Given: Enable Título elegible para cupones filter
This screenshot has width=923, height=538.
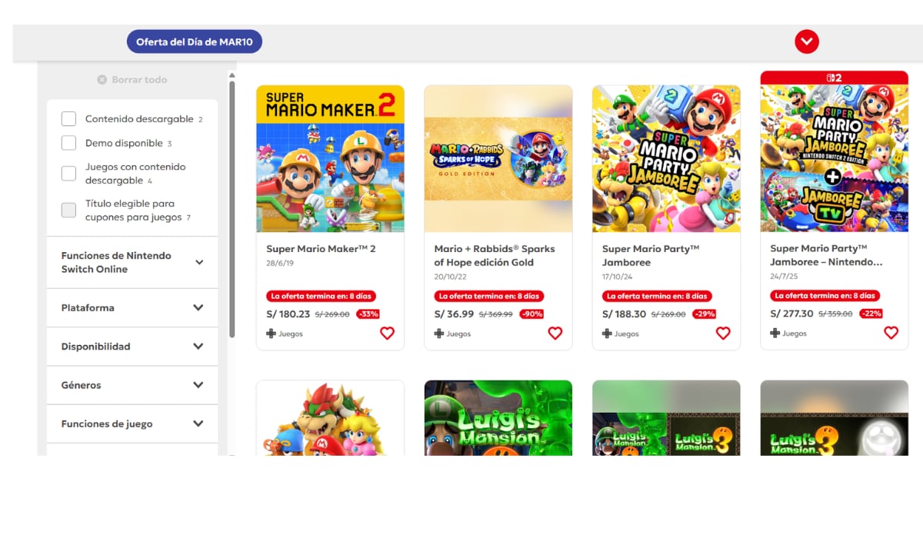Looking at the screenshot, I should (68, 209).
